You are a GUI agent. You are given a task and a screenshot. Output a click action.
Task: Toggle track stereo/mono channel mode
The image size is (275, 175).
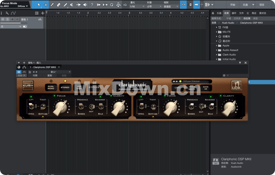coord(25,27)
